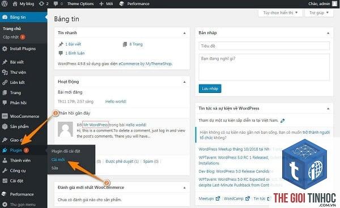Open Trang chủ submenu item
This screenshot has width=340, height=208.
click(x=12, y=29)
